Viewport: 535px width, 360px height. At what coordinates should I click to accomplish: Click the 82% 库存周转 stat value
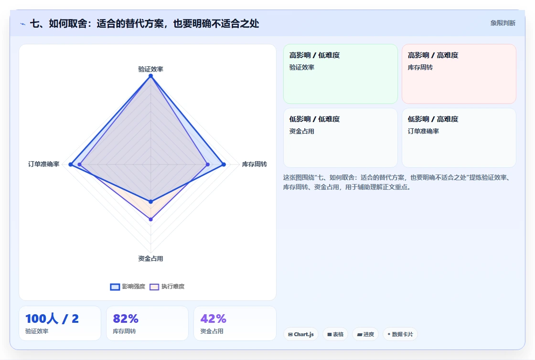point(126,319)
